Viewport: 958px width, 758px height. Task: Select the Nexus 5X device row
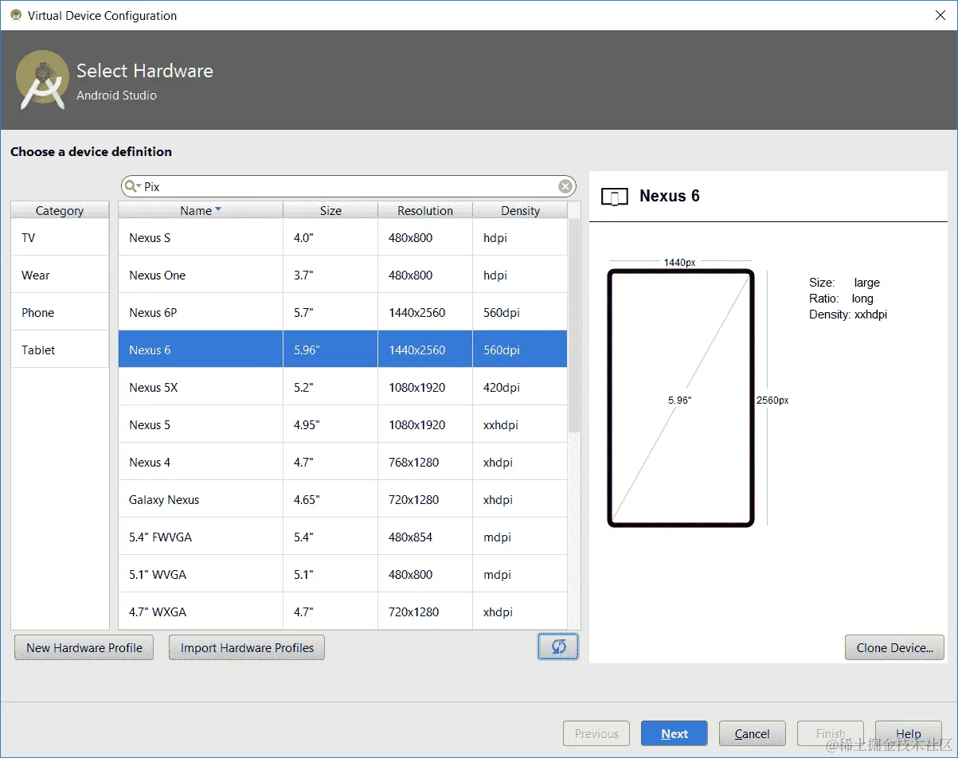point(342,387)
